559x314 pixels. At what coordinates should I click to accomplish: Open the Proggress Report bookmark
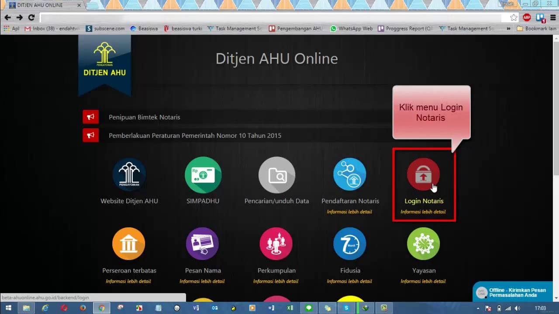tap(405, 28)
